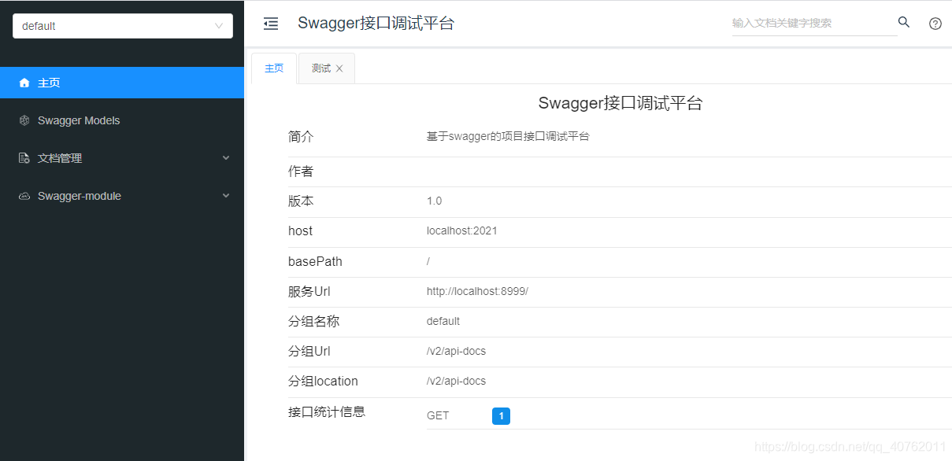Open the default group dropdown
The image size is (952, 461).
(x=122, y=25)
